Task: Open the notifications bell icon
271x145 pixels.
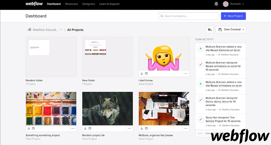Action: 216,4
